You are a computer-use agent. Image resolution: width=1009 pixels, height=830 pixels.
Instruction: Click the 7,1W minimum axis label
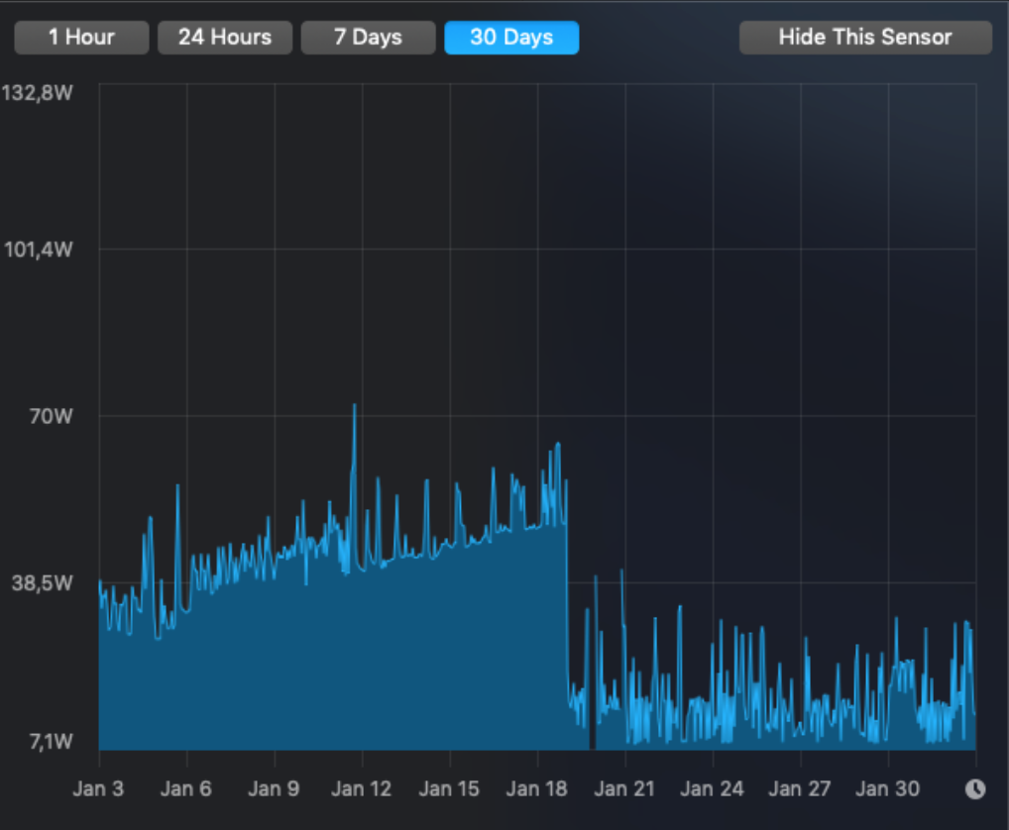pos(46,741)
